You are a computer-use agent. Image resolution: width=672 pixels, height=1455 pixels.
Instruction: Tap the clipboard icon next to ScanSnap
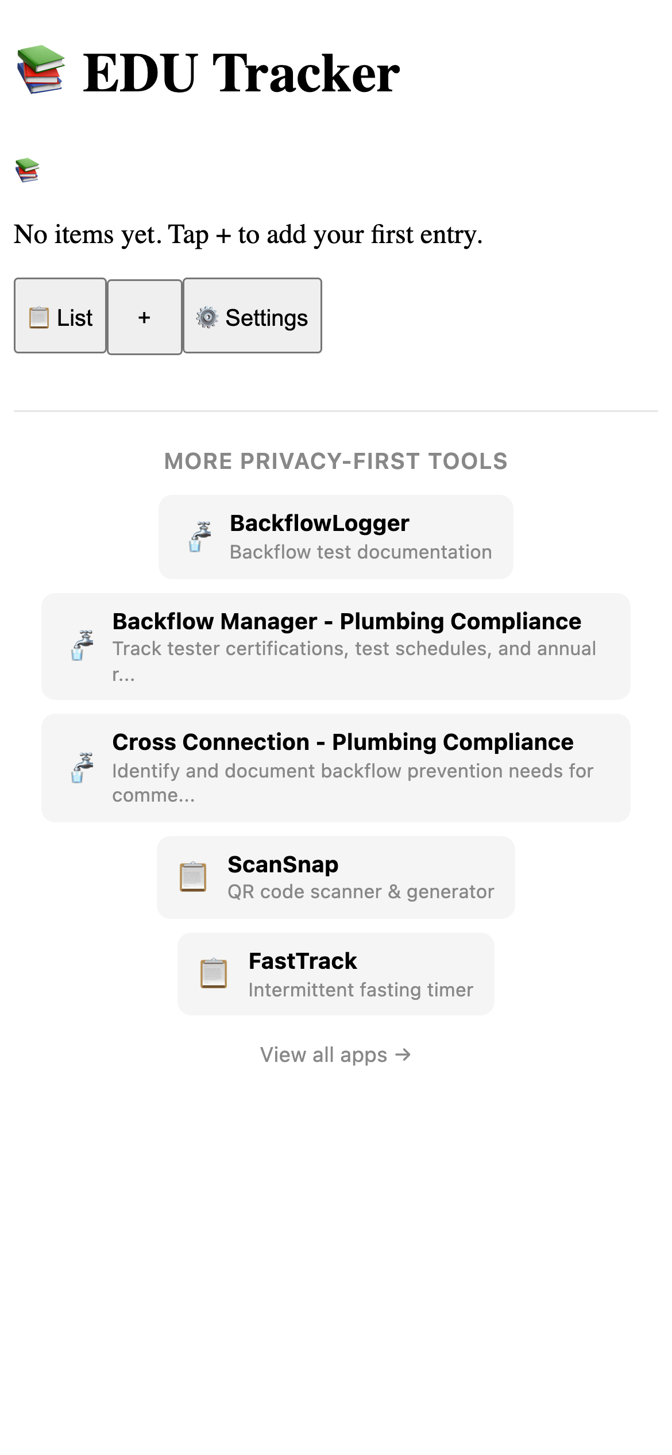tap(193, 876)
